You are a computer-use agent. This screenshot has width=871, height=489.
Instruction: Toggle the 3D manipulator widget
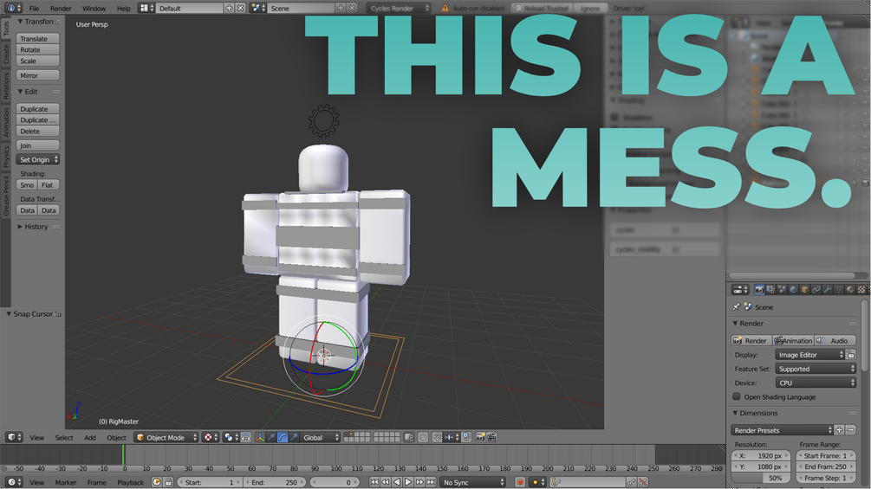[260, 437]
